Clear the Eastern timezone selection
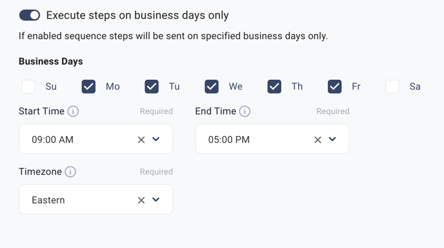 pos(141,200)
